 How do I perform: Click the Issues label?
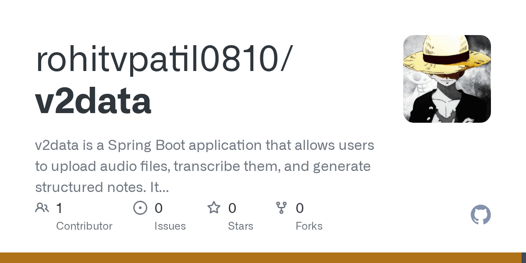coord(170,226)
